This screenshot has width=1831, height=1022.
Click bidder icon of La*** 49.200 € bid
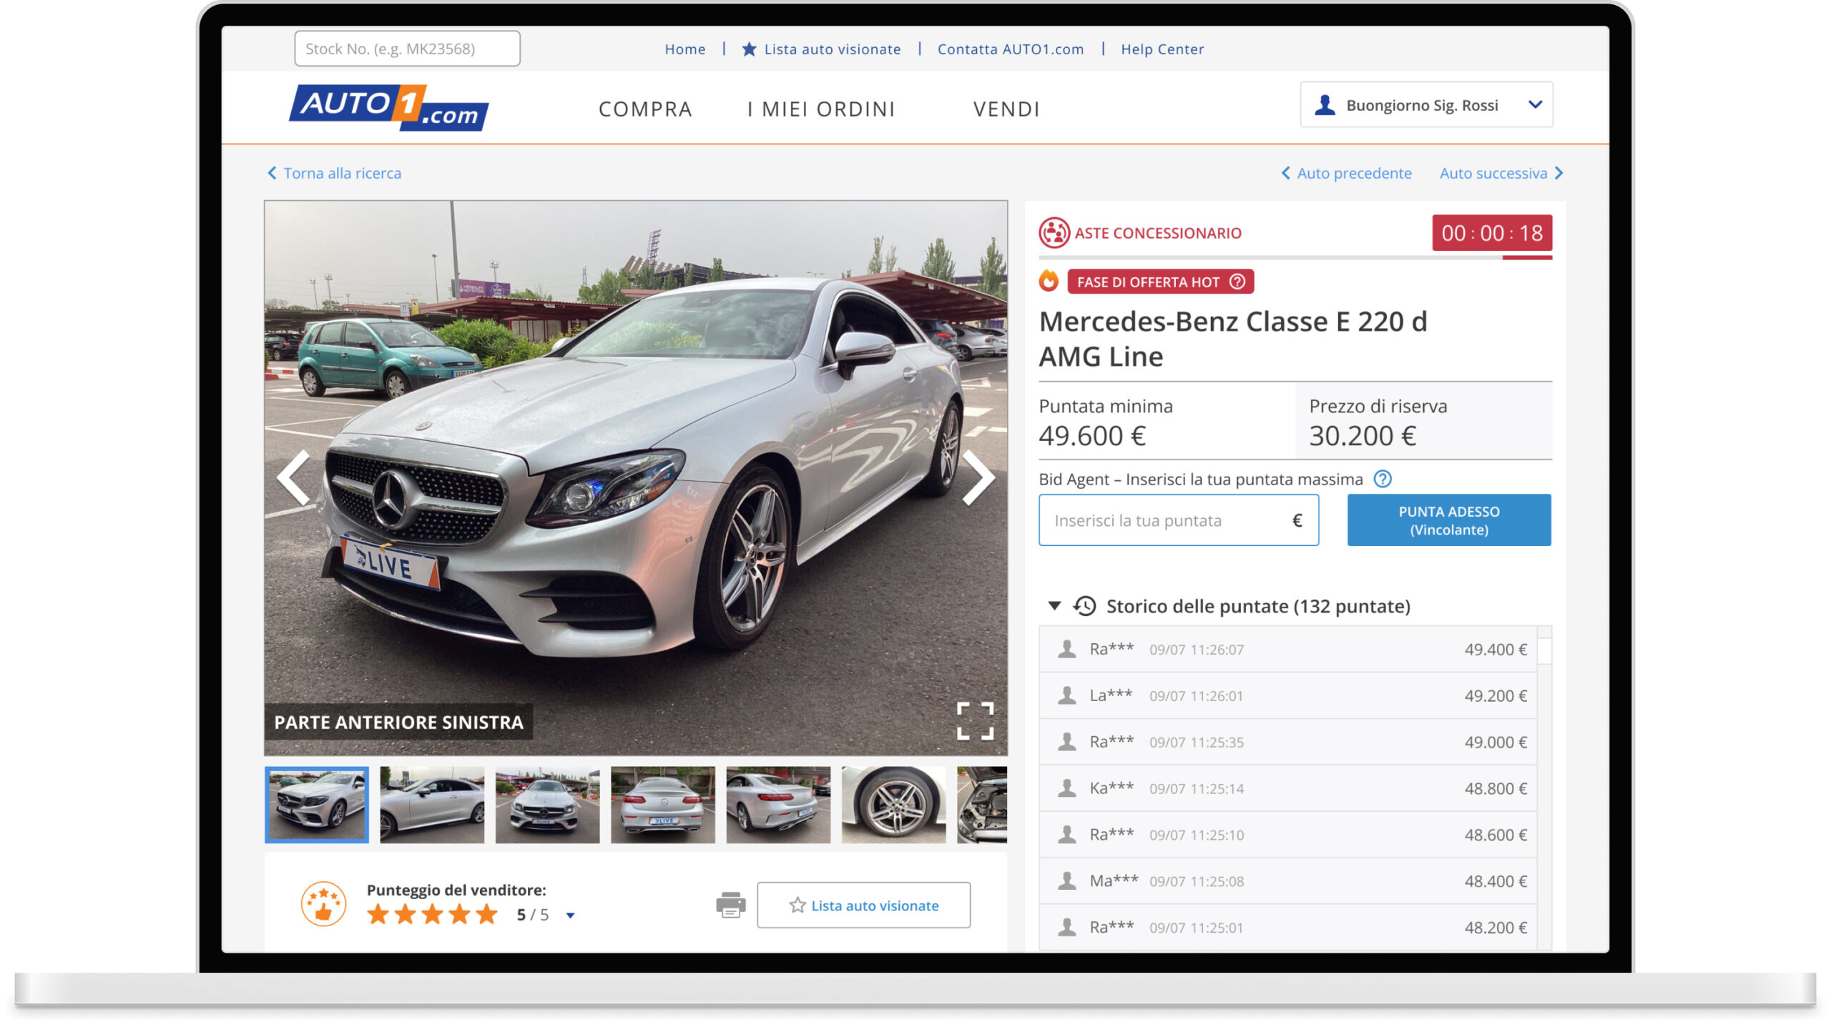(1066, 695)
